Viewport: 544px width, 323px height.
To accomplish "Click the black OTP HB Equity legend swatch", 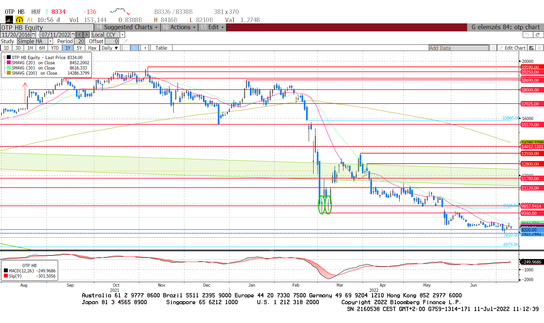I will click(x=9, y=57).
